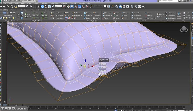Screen dimensions: 193x111
Task: Switch to the Freeform ribbon tab
Action: (x=14, y=10)
